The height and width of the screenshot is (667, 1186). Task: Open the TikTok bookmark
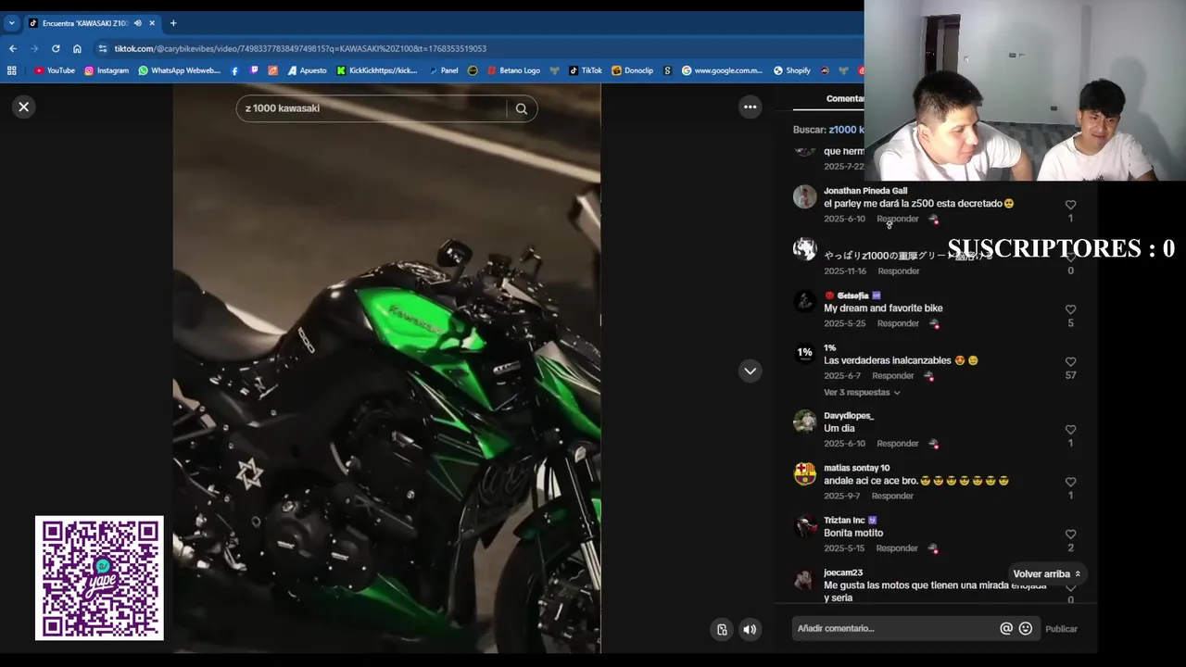(x=586, y=70)
